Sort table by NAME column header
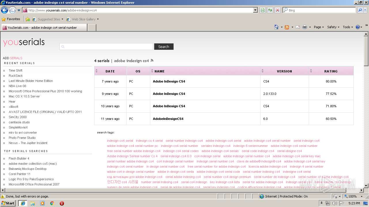369x207 pixels. pos(205,71)
